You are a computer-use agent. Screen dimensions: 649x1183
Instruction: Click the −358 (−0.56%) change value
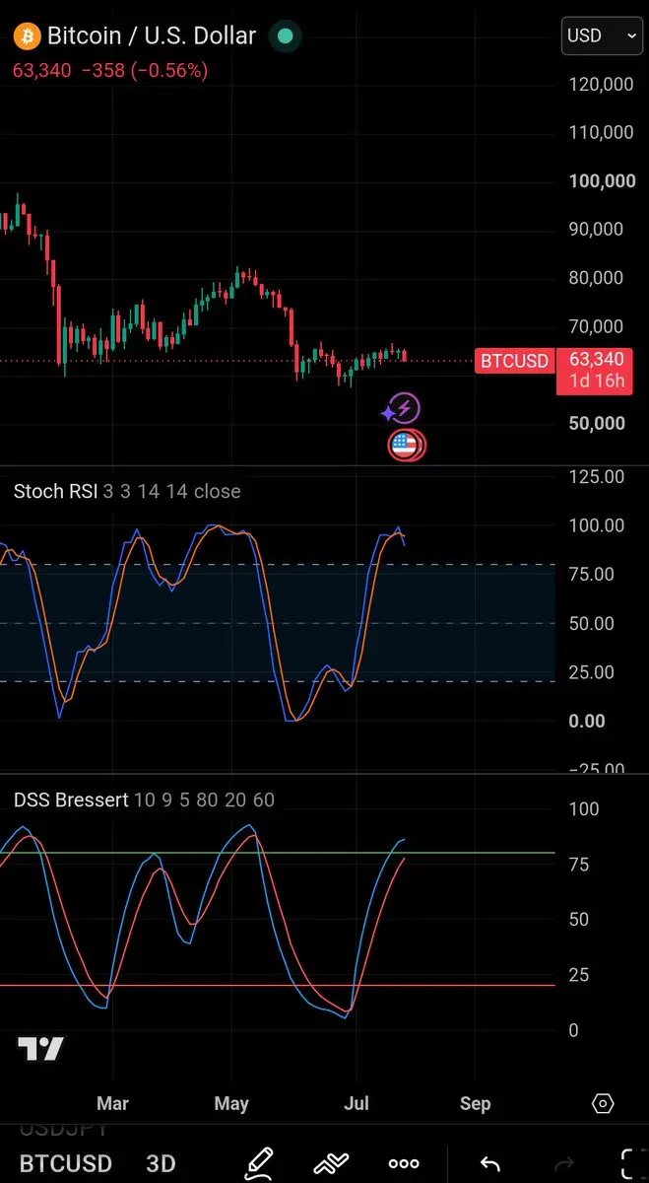(145, 71)
